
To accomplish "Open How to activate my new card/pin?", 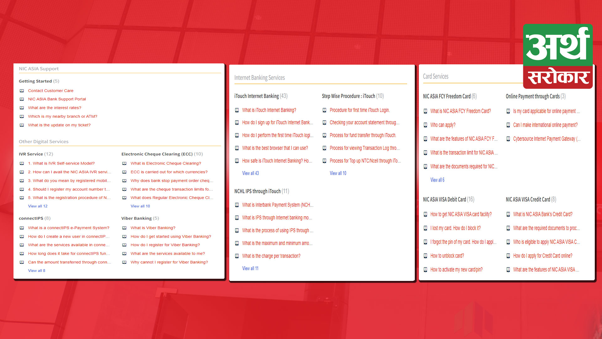I will pos(456,270).
